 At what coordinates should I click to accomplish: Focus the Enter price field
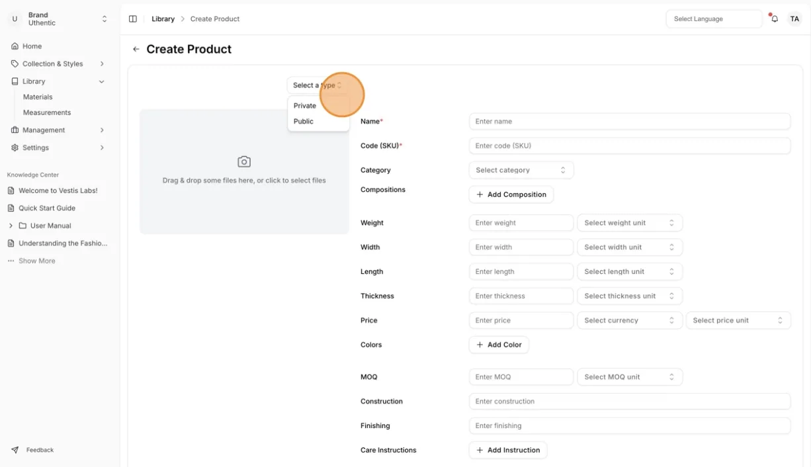[521, 320]
